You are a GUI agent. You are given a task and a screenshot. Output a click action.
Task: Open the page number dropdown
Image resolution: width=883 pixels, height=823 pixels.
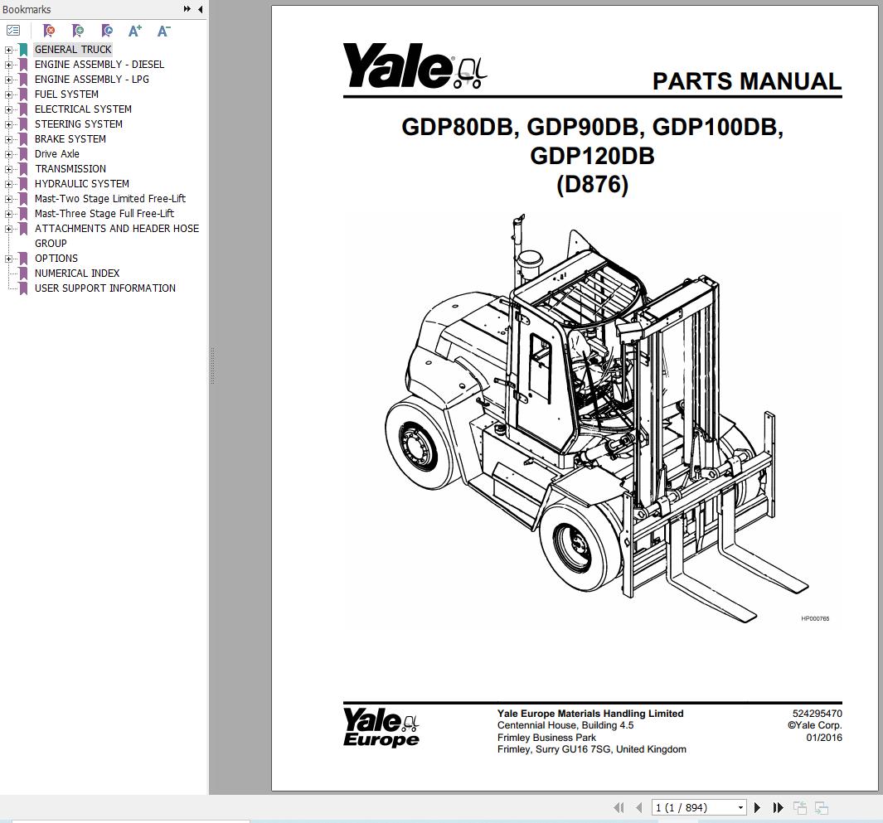click(x=740, y=807)
